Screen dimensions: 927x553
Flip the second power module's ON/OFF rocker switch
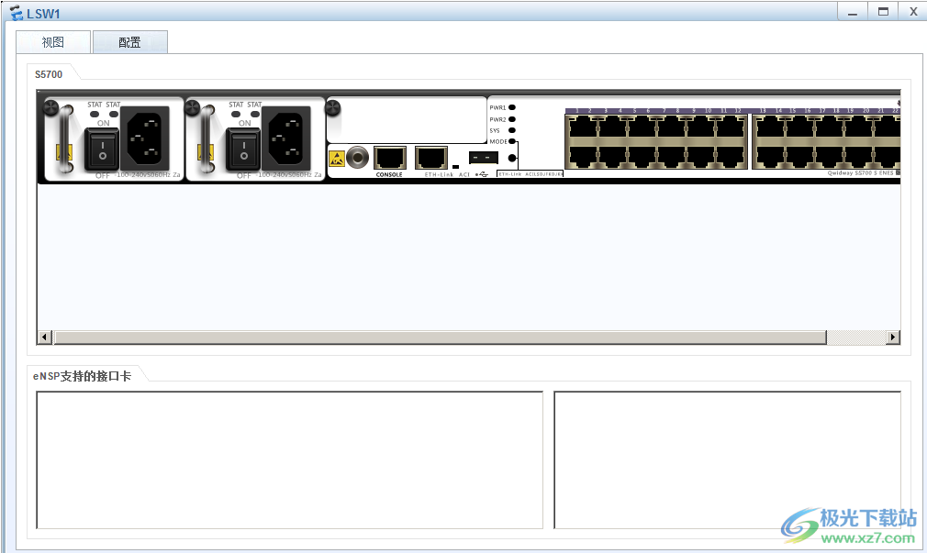pyautogui.click(x=243, y=149)
